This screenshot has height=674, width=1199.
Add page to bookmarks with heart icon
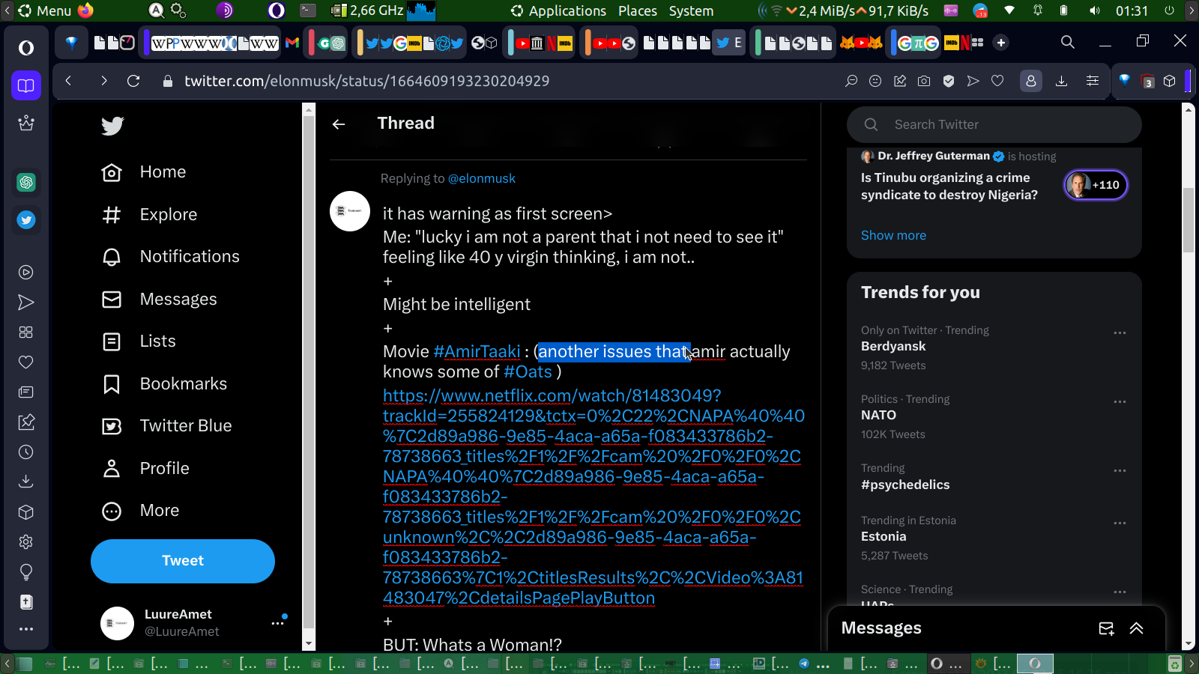pyautogui.click(x=997, y=81)
